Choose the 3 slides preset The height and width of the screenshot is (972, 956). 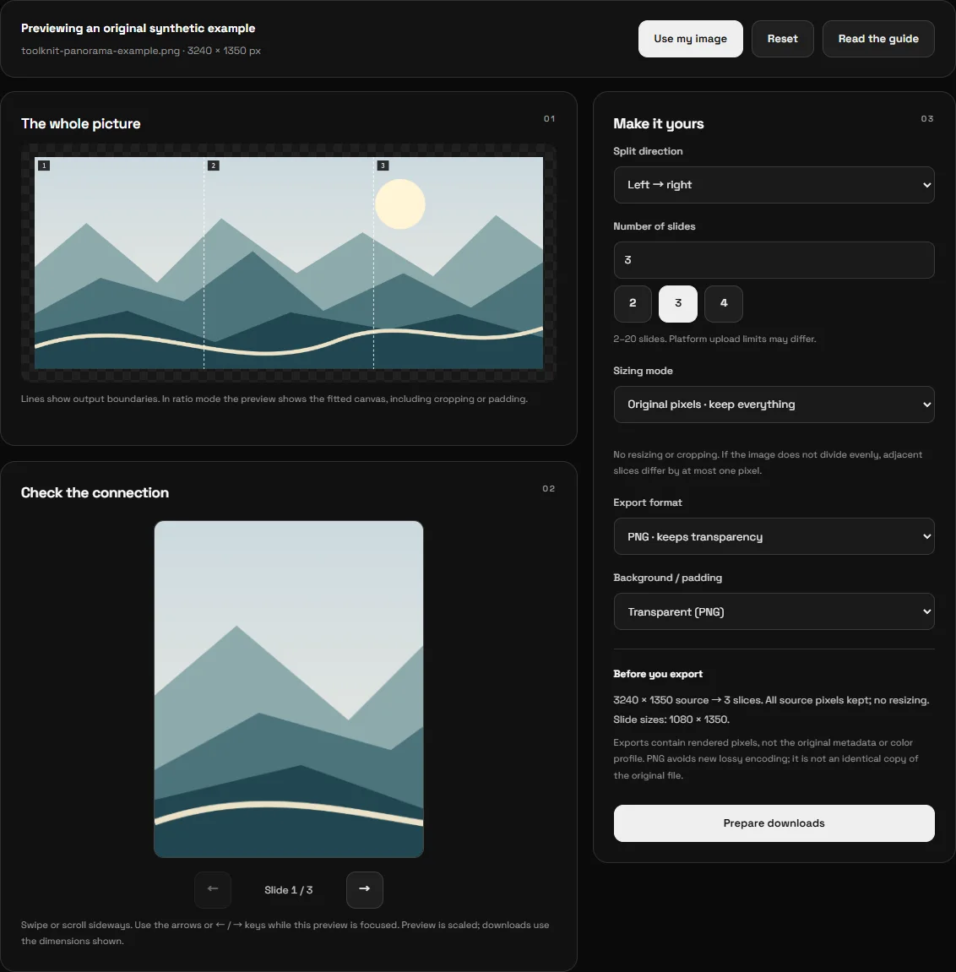click(677, 304)
